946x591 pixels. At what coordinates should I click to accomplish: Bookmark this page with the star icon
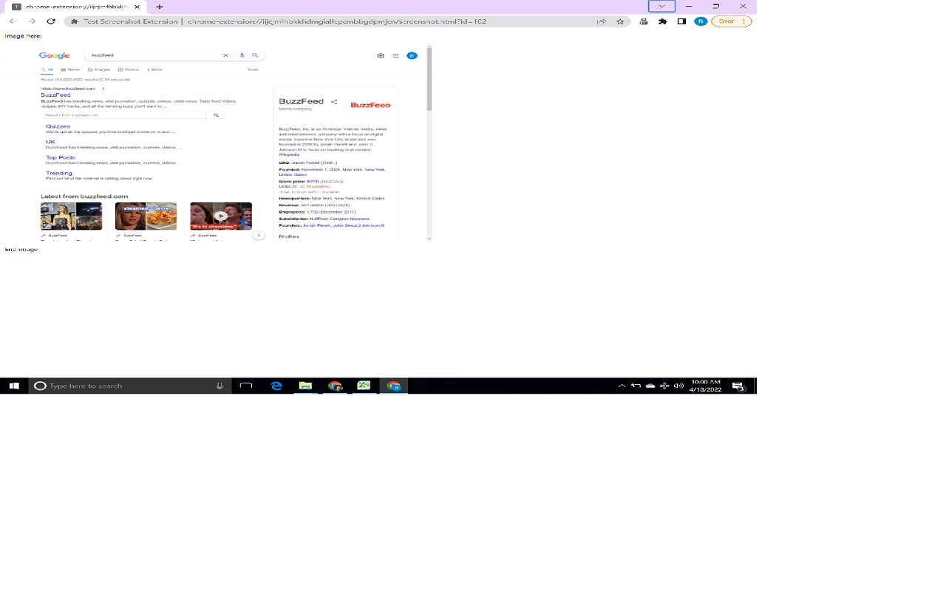[x=620, y=21]
